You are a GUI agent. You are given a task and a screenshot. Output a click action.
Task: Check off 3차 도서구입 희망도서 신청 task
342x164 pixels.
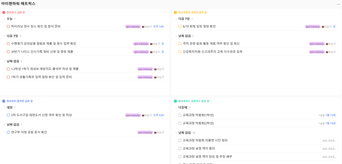coord(8,115)
